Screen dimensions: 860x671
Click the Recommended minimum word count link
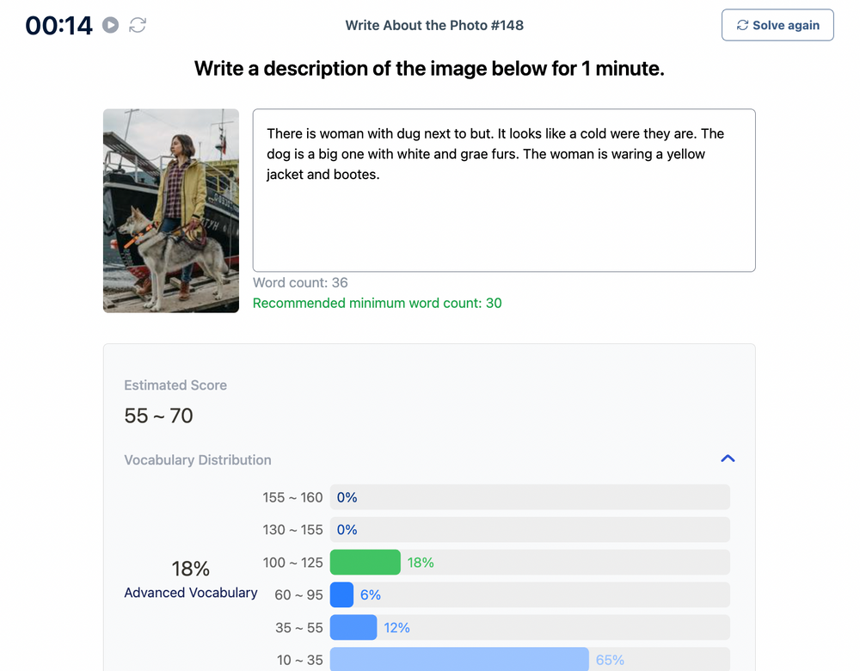[377, 303]
